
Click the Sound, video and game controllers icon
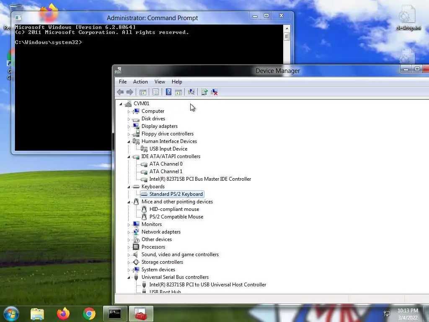[136, 254]
